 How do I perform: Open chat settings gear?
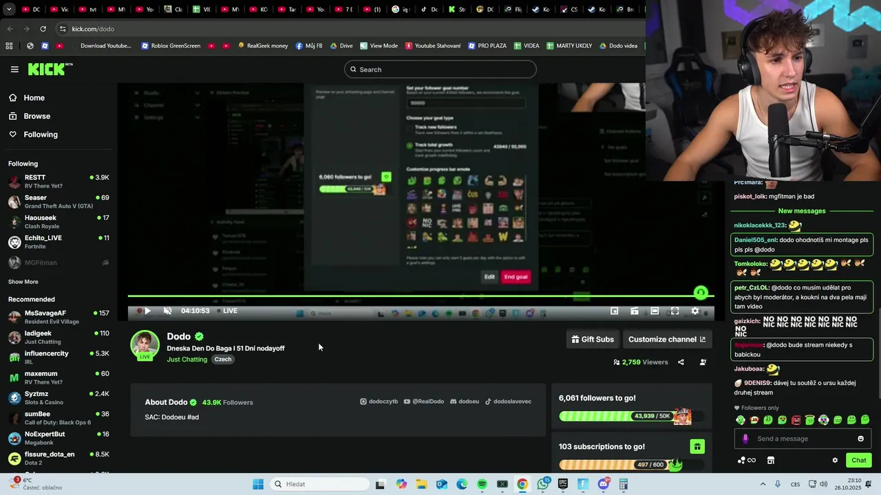coord(835,461)
